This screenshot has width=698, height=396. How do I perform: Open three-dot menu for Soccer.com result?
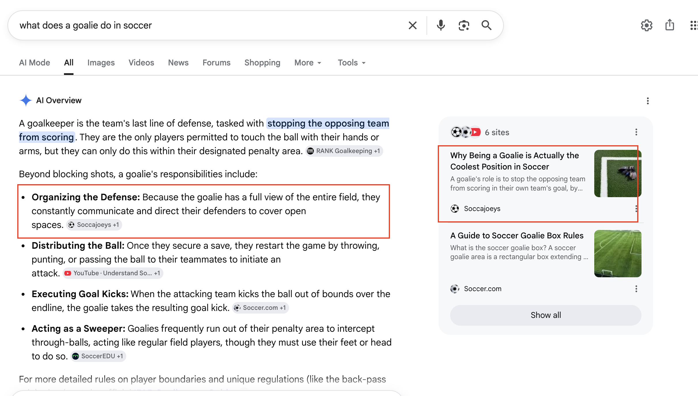tap(636, 289)
